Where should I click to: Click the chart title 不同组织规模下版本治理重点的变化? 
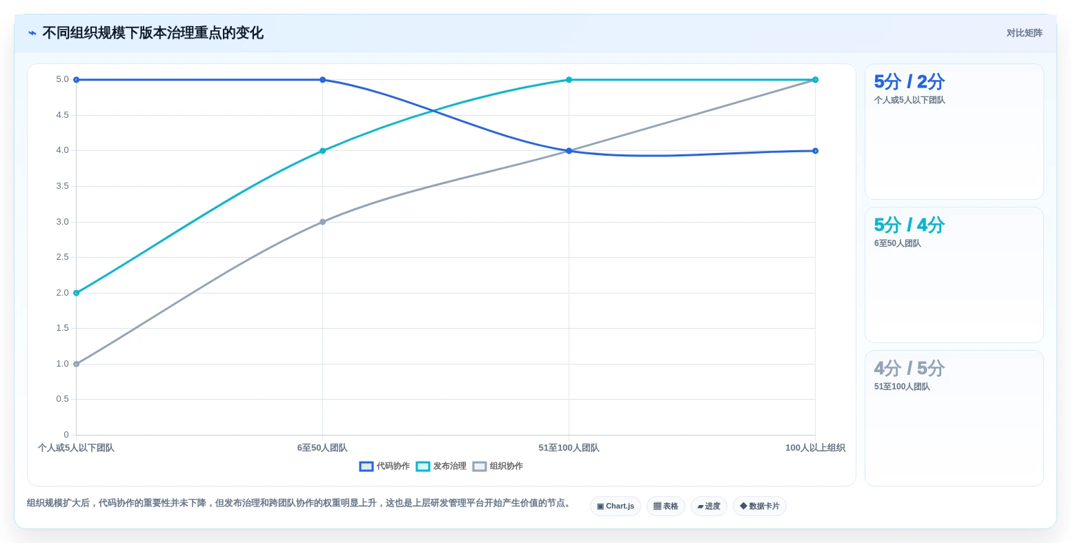[153, 33]
